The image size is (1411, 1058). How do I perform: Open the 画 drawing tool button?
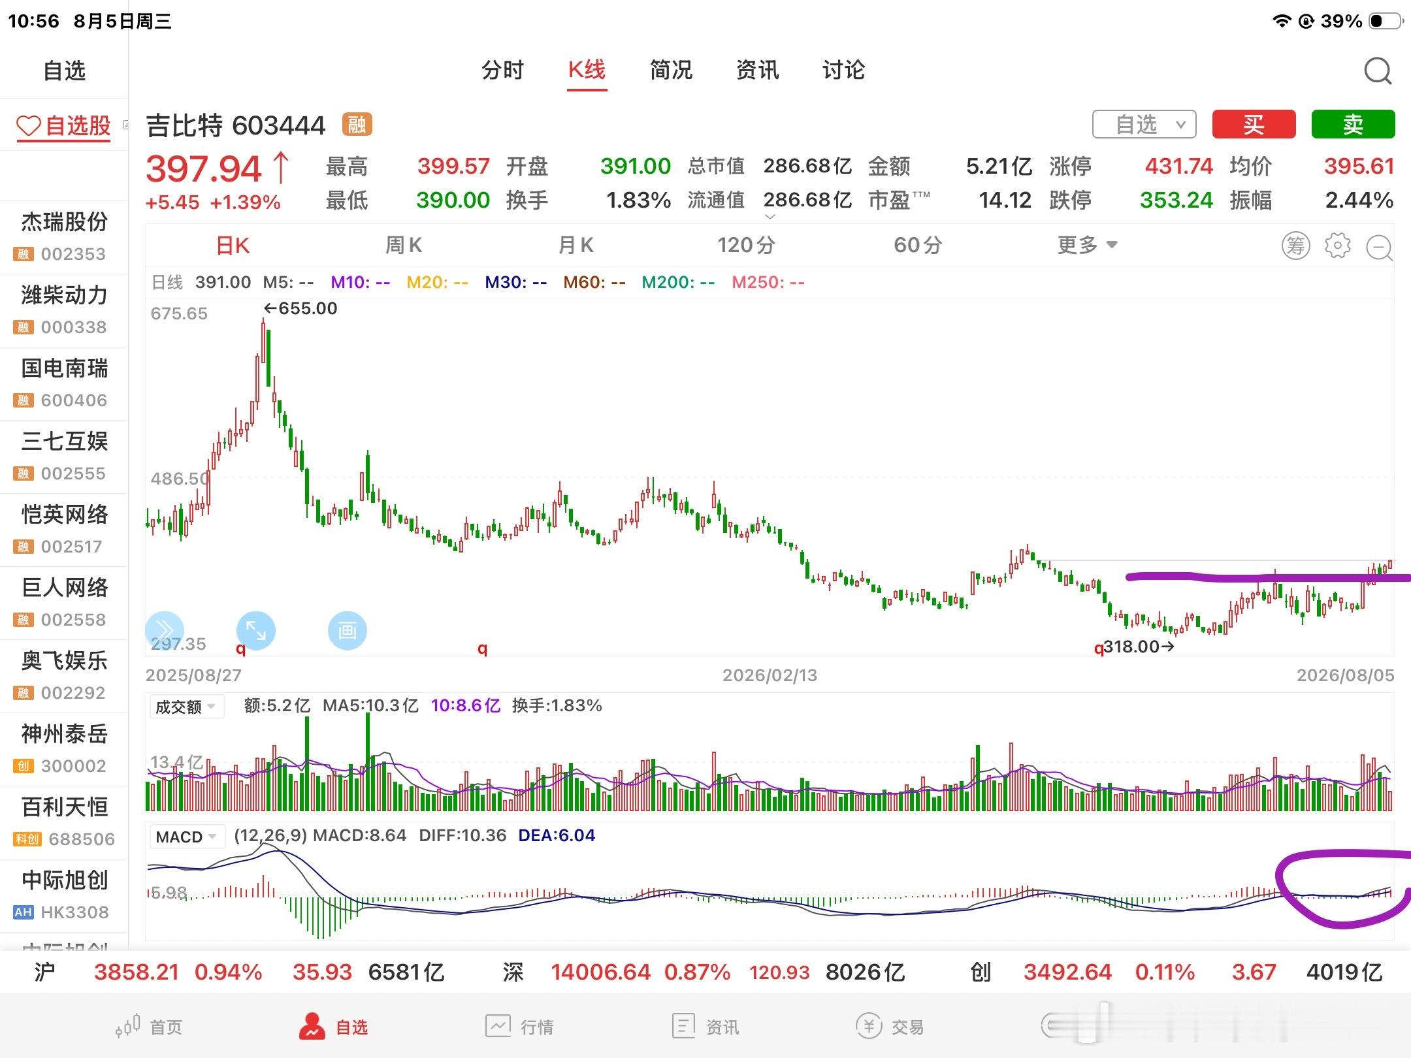tap(347, 630)
